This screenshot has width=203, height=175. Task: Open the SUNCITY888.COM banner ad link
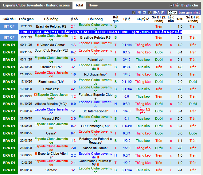pos(101,32)
